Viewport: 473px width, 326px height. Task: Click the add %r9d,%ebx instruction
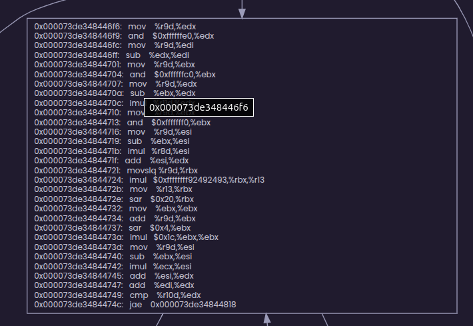163,218
